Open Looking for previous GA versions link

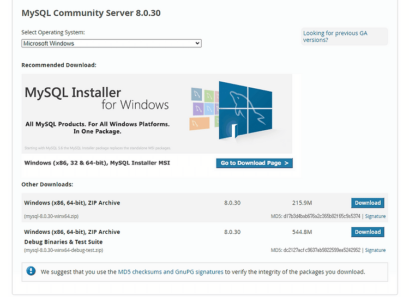(335, 37)
